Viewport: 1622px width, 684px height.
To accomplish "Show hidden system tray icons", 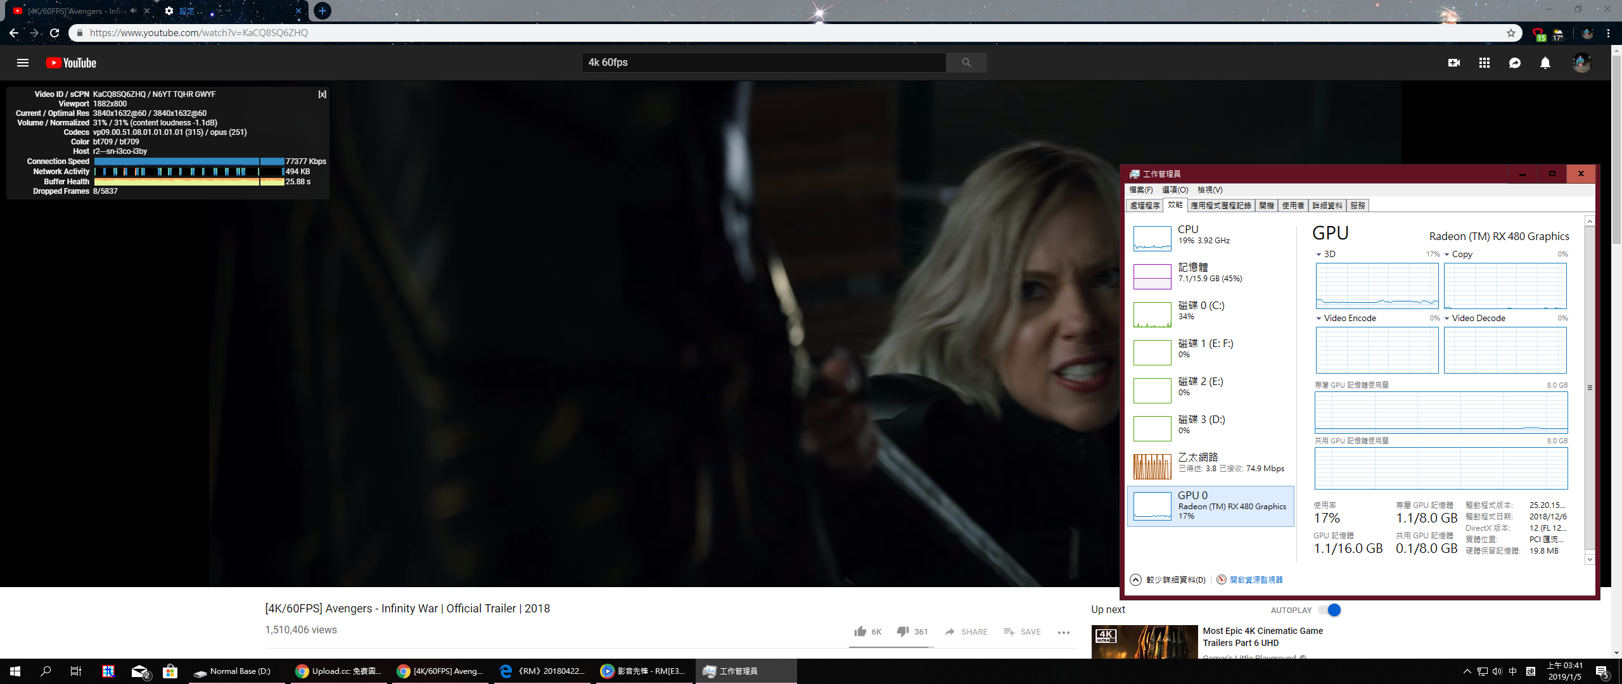I will 1467,671.
